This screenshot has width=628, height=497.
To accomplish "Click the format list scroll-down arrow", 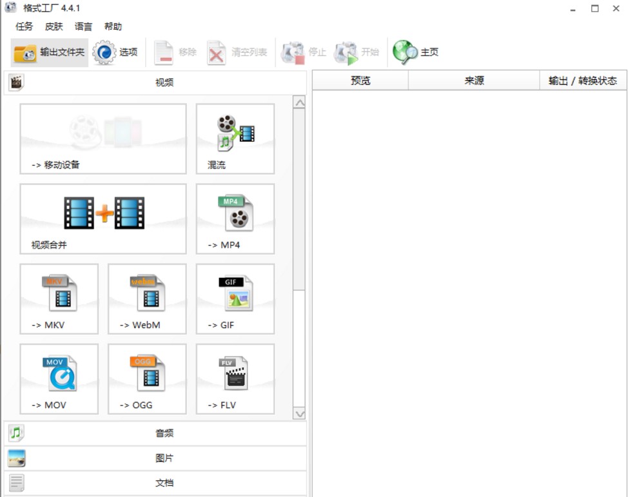I will (299, 413).
